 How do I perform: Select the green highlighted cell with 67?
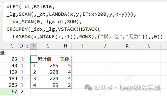pyautogui.click(x=12, y=91)
